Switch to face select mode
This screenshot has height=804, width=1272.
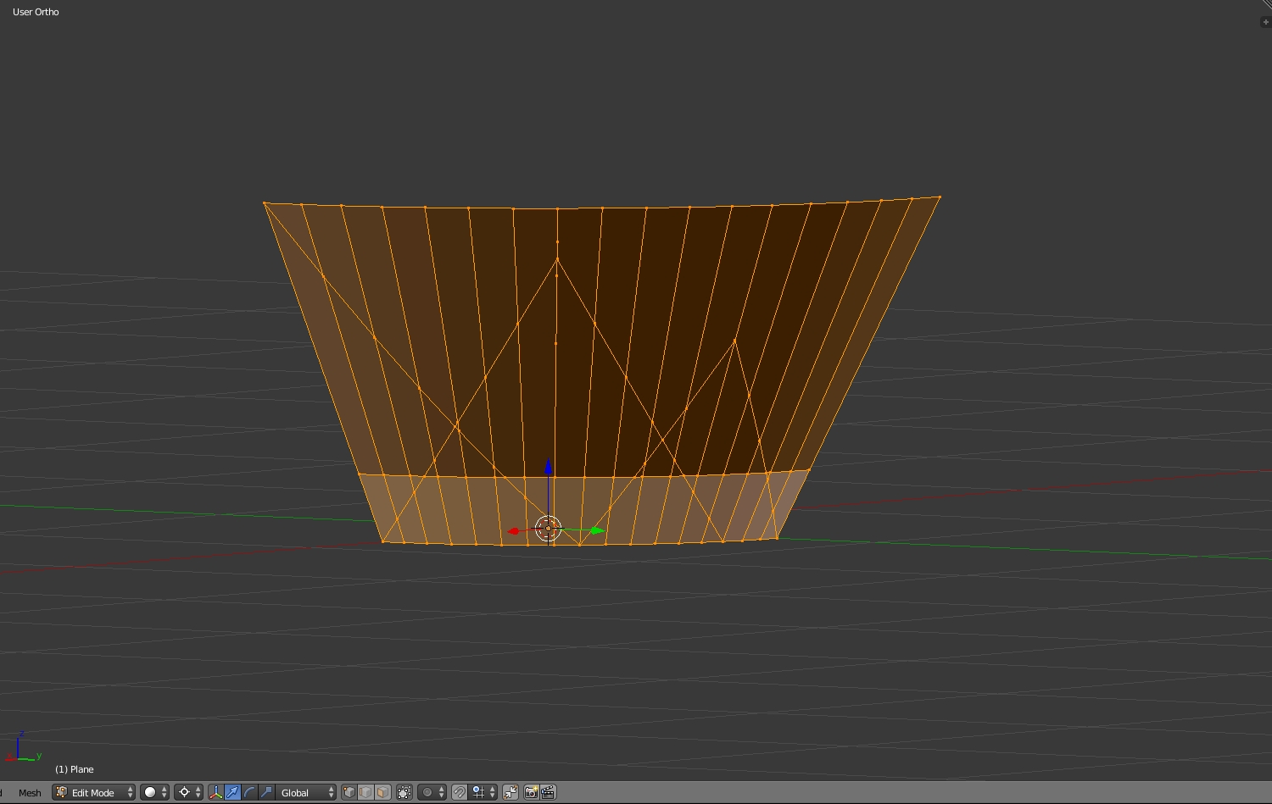click(382, 792)
